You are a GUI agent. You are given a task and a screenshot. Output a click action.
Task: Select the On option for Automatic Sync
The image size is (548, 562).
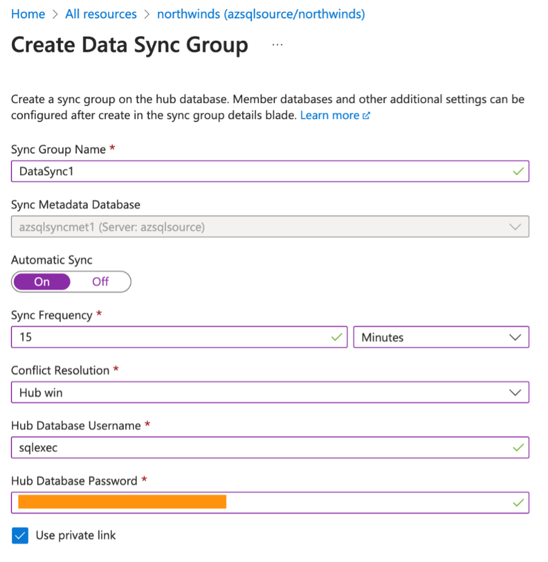pos(41,281)
